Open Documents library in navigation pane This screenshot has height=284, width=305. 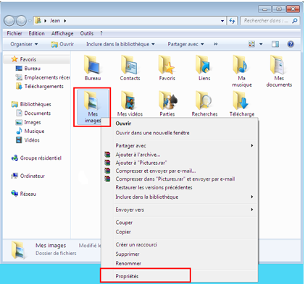tap(33, 113)
